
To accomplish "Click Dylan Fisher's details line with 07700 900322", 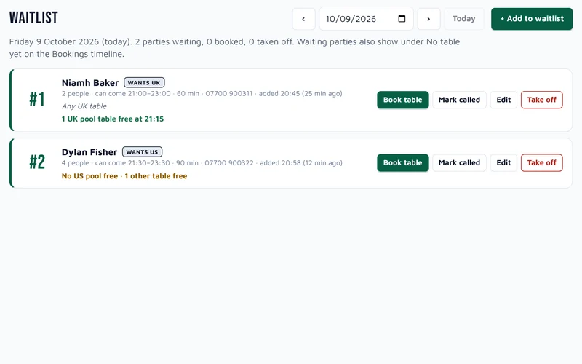I will (202, 162).
